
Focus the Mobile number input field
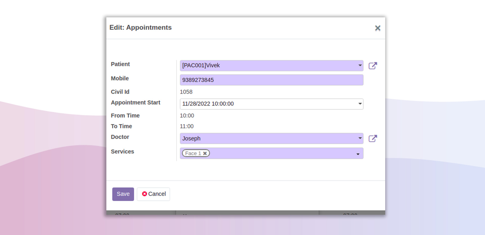coord(272,80)
